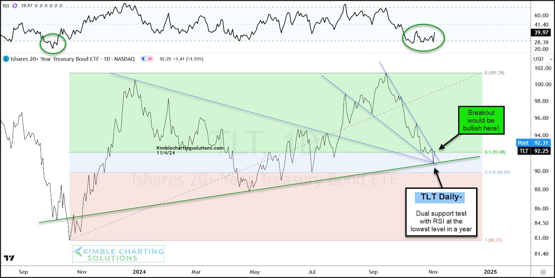Viewport: 555px width, 278px height.
Task: Select the RSI value 39.97 in the pane legend
Action: pos(26,6)
